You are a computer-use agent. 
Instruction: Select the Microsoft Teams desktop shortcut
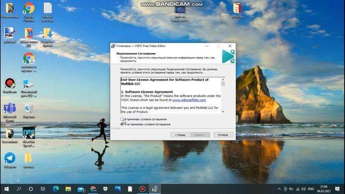(x=10, y=112)
